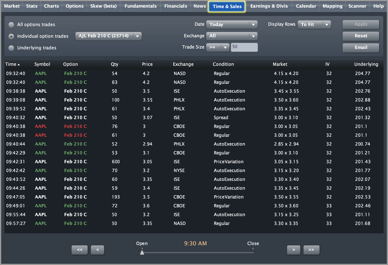Jump to first page with << button
The height and width of the screenshot is (265, 388).
79,250
